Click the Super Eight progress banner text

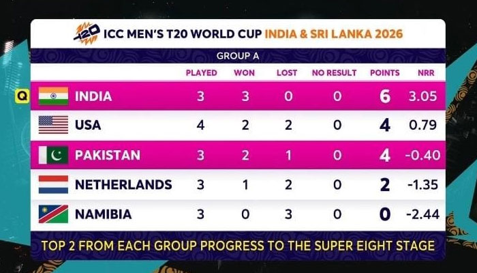[238, 244]
